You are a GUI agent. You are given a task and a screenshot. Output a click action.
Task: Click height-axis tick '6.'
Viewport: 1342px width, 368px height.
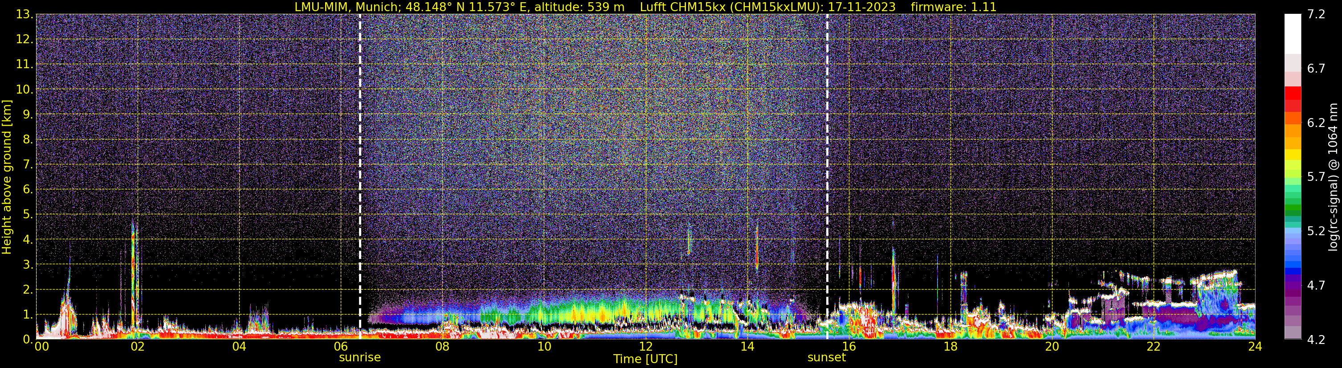click(28, 190)
